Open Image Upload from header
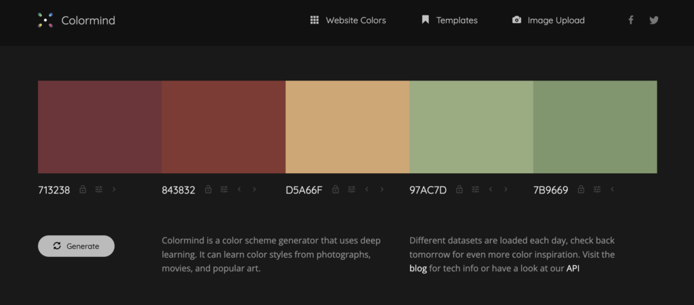The image size is (694, 305). (548, 20)
